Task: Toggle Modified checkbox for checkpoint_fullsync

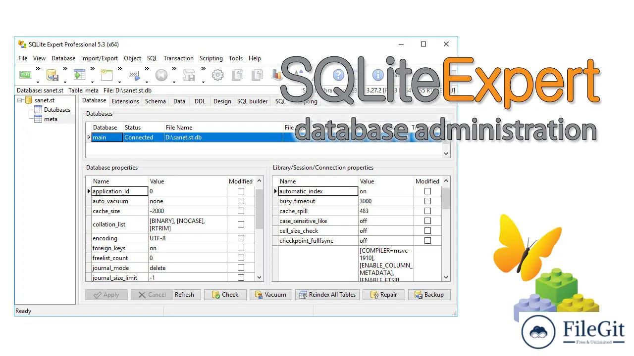Action: [x=427, y=240]
